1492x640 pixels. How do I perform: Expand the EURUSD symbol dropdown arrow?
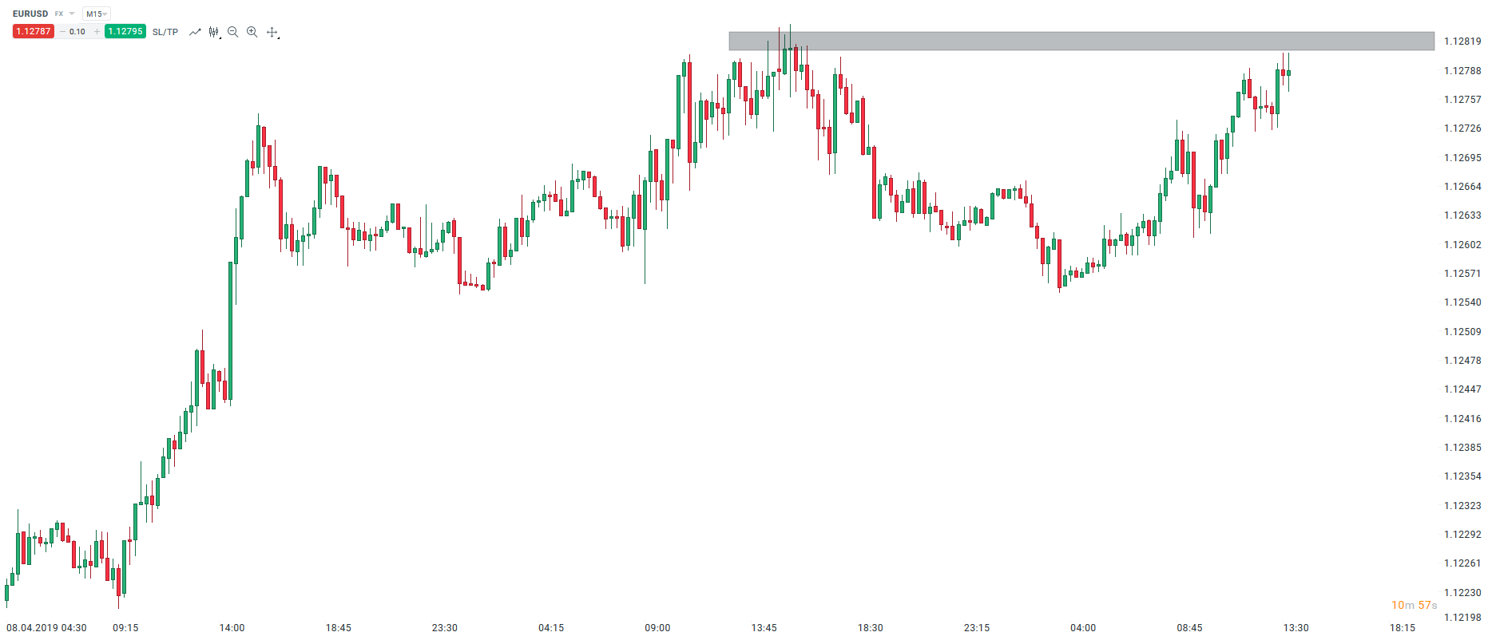click(72, 14)
